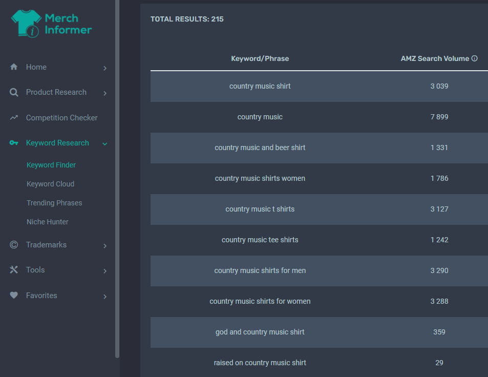Open the Keyword Cloud page
Image resolution: width=488 pixels, height=377 pixels.
[x=50, y=184]
